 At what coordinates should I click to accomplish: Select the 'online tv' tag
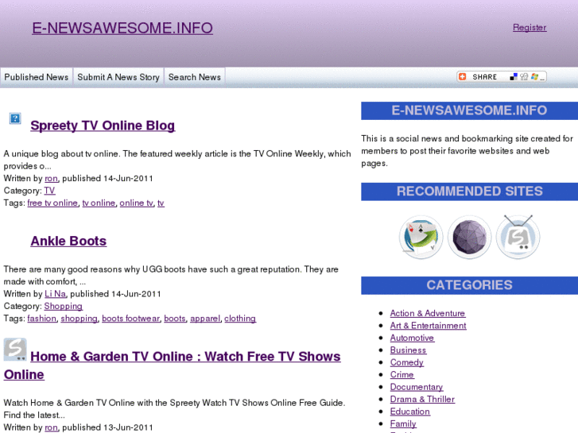tap(137, 203)
